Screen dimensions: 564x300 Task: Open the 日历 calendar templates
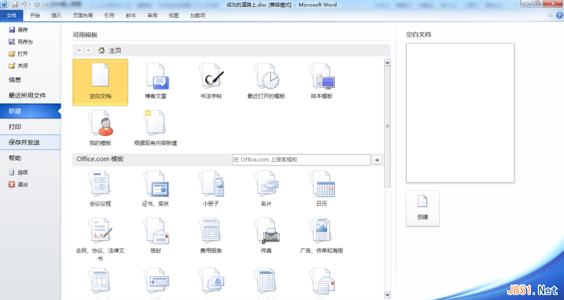coord(321,189)
